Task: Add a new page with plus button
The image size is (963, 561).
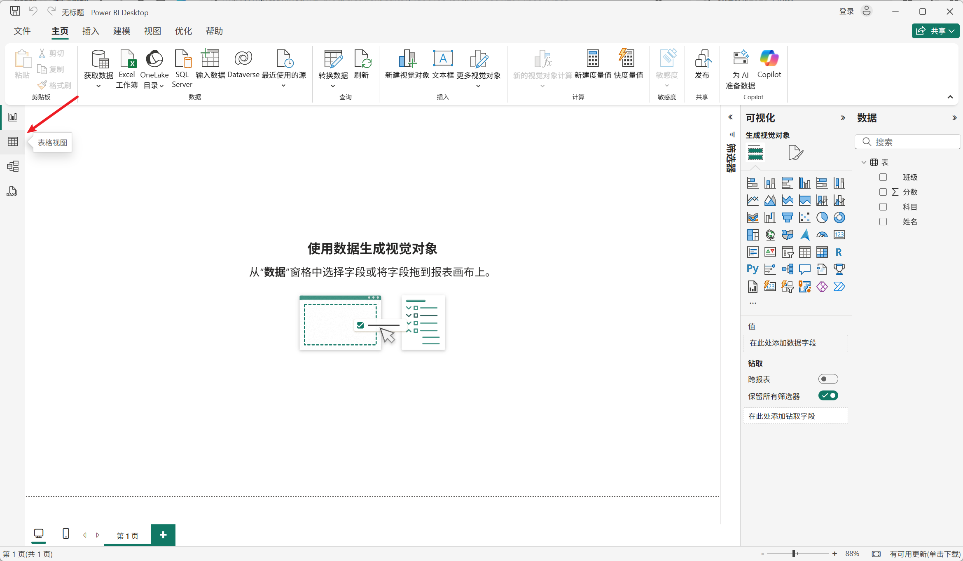Action: [163, 535]
